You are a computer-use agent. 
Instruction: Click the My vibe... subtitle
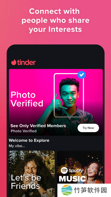click(17, 146)
